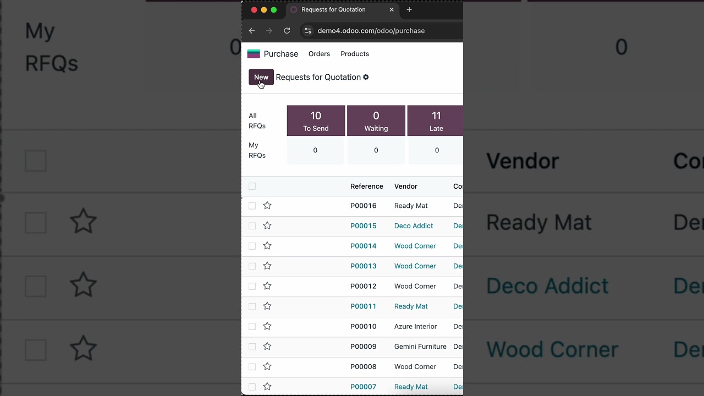Star the P00011 Ready Mat row

pos(267,306)
